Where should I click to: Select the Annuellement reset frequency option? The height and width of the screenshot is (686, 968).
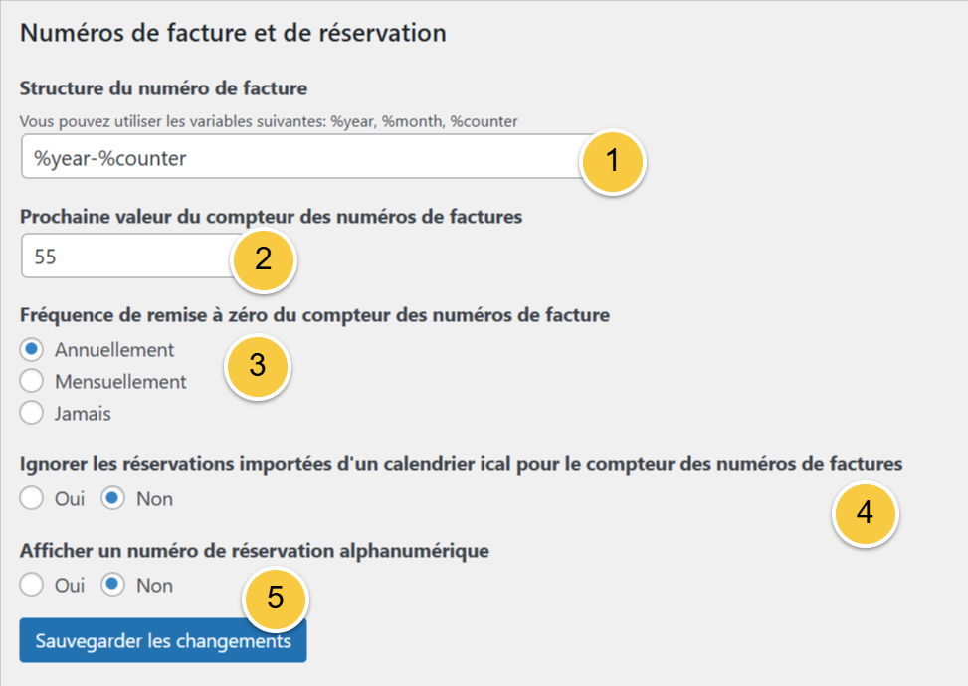(33, 350)
